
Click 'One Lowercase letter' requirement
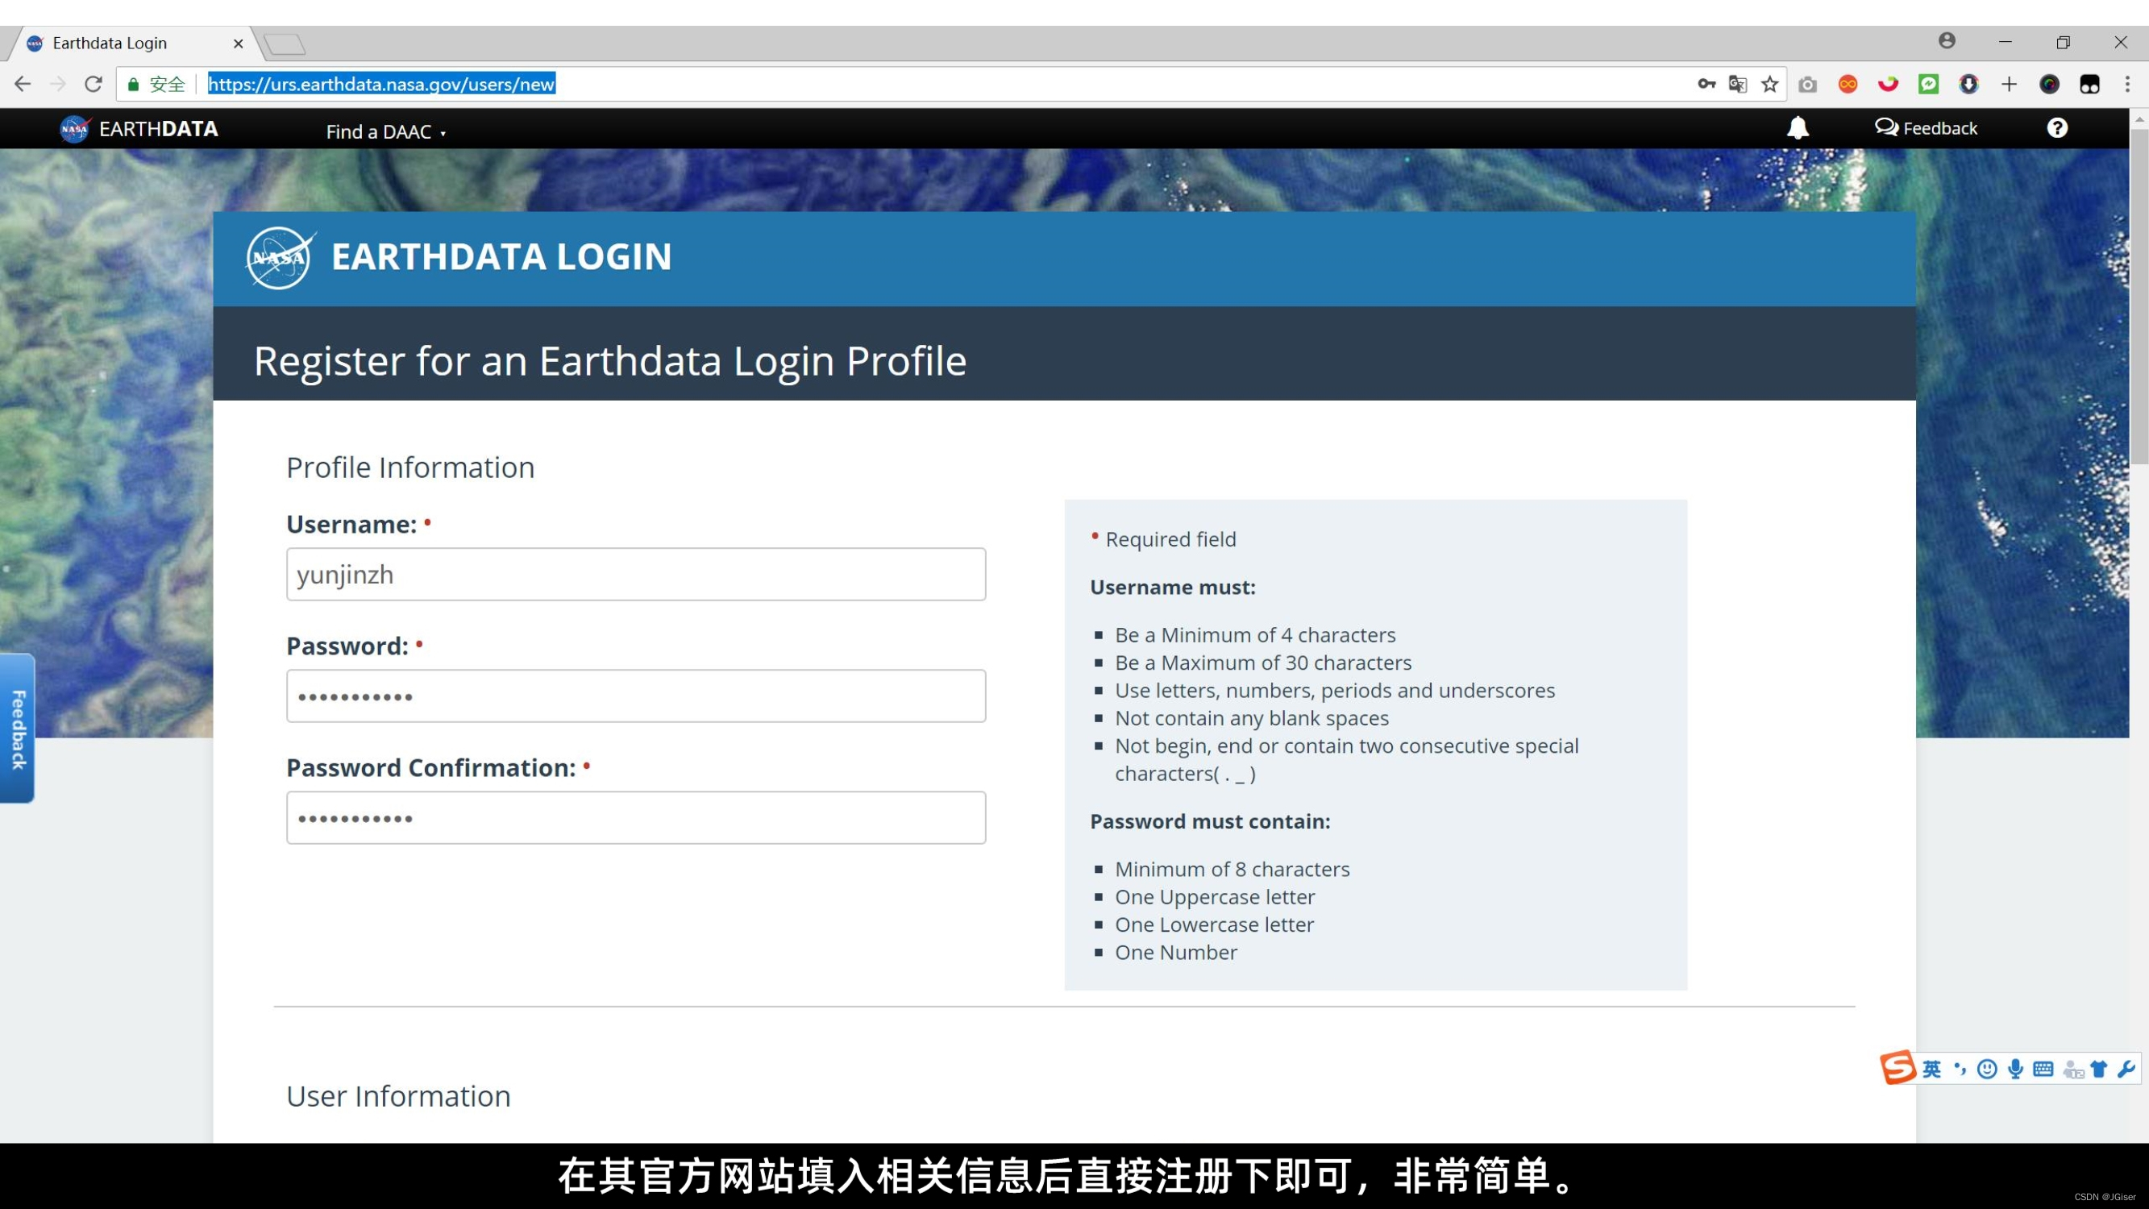click(1215, 924)
